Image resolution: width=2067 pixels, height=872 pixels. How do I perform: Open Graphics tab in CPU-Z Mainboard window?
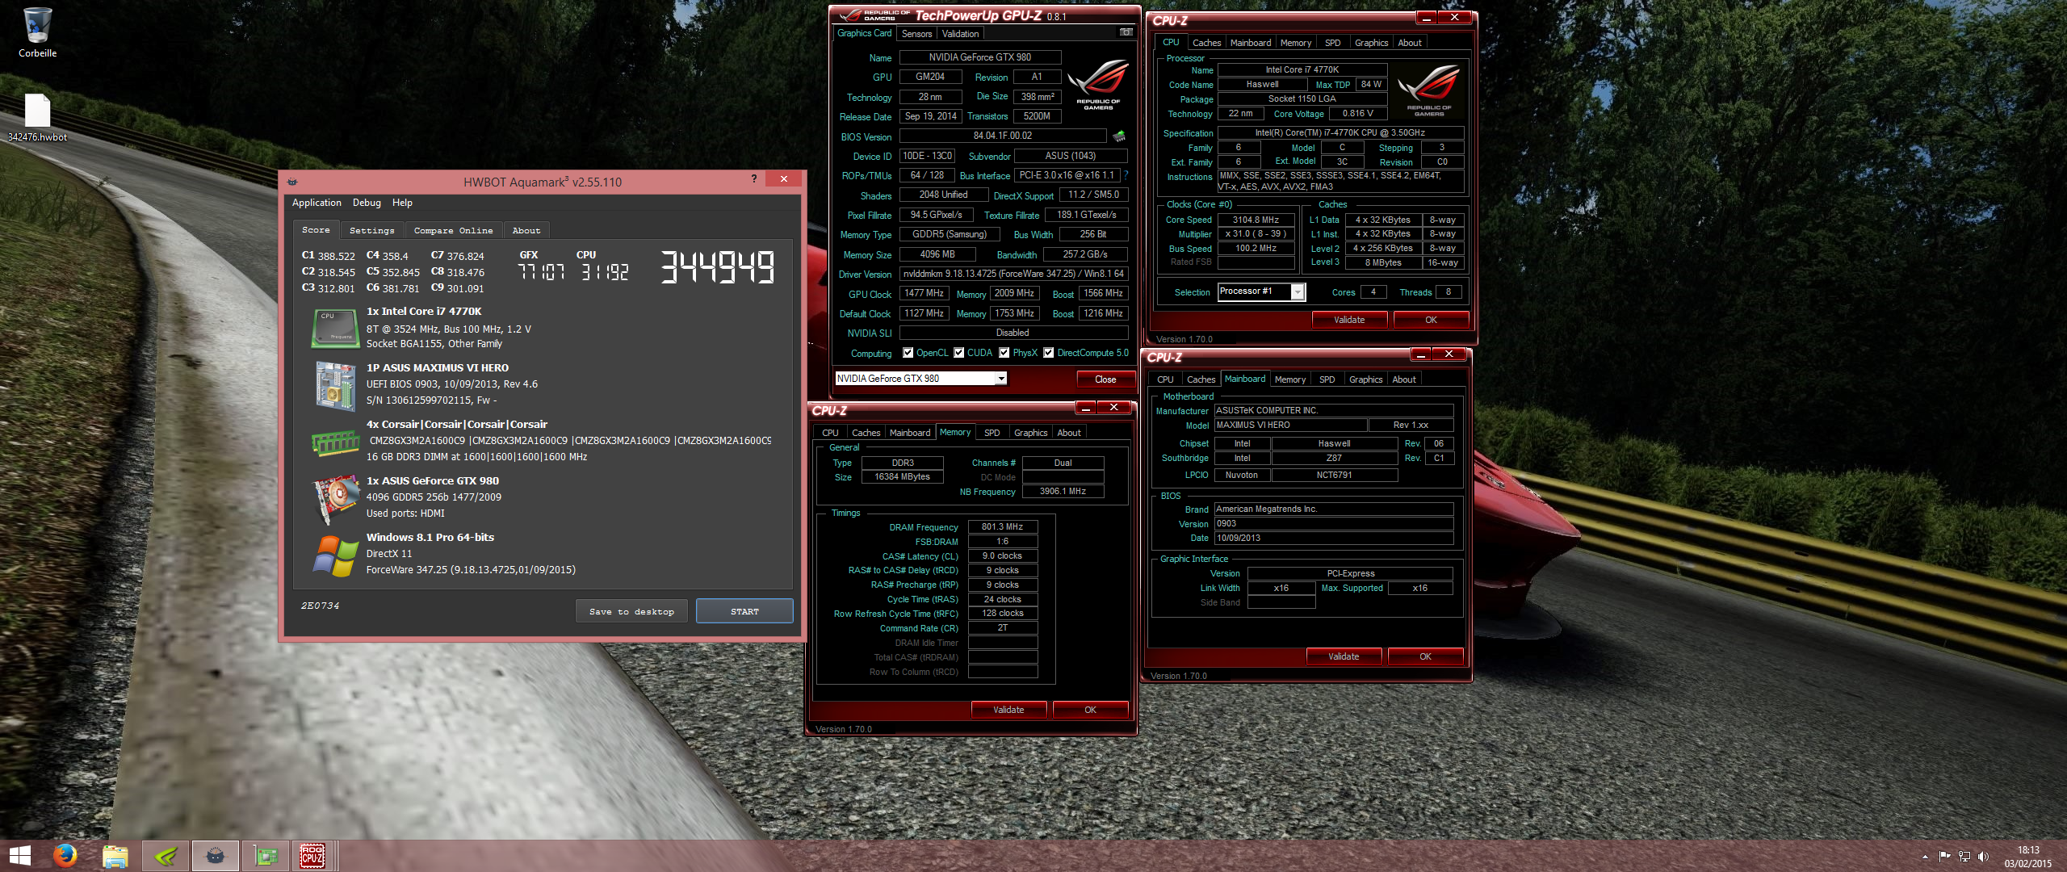[1365, 379]
